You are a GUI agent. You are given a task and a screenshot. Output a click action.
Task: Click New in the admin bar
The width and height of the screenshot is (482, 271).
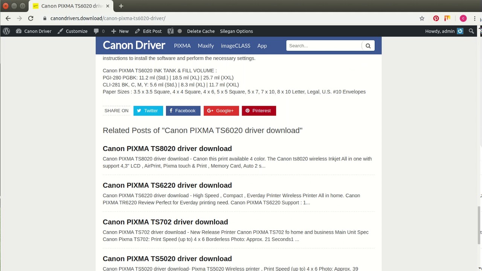click(120, 31)
